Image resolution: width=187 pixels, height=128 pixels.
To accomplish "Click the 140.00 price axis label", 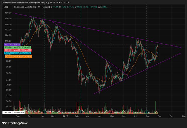I will [8, 24].
